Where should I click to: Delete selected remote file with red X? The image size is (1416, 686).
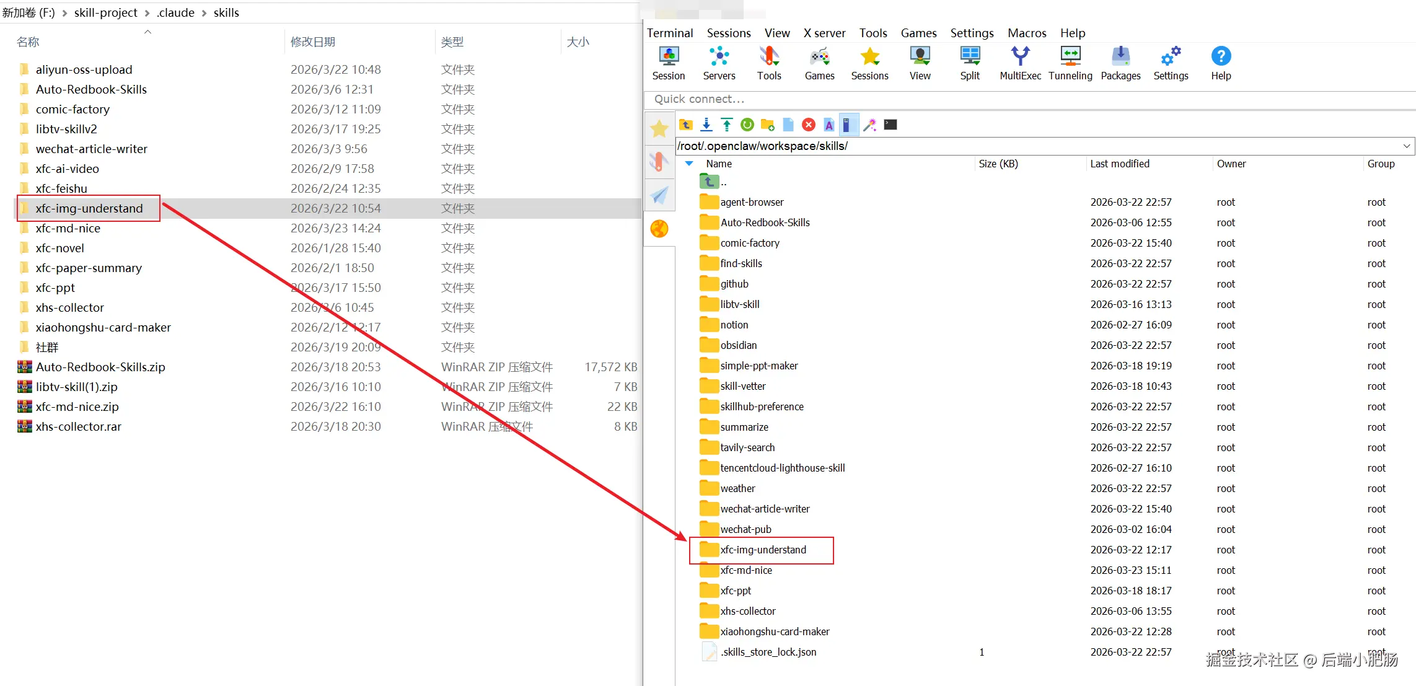[809, 125]
